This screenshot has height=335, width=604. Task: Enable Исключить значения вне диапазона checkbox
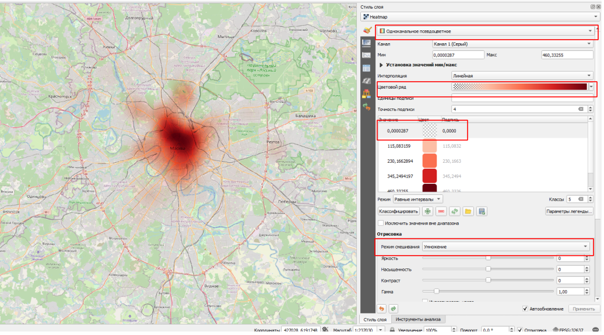click(381, 223)
